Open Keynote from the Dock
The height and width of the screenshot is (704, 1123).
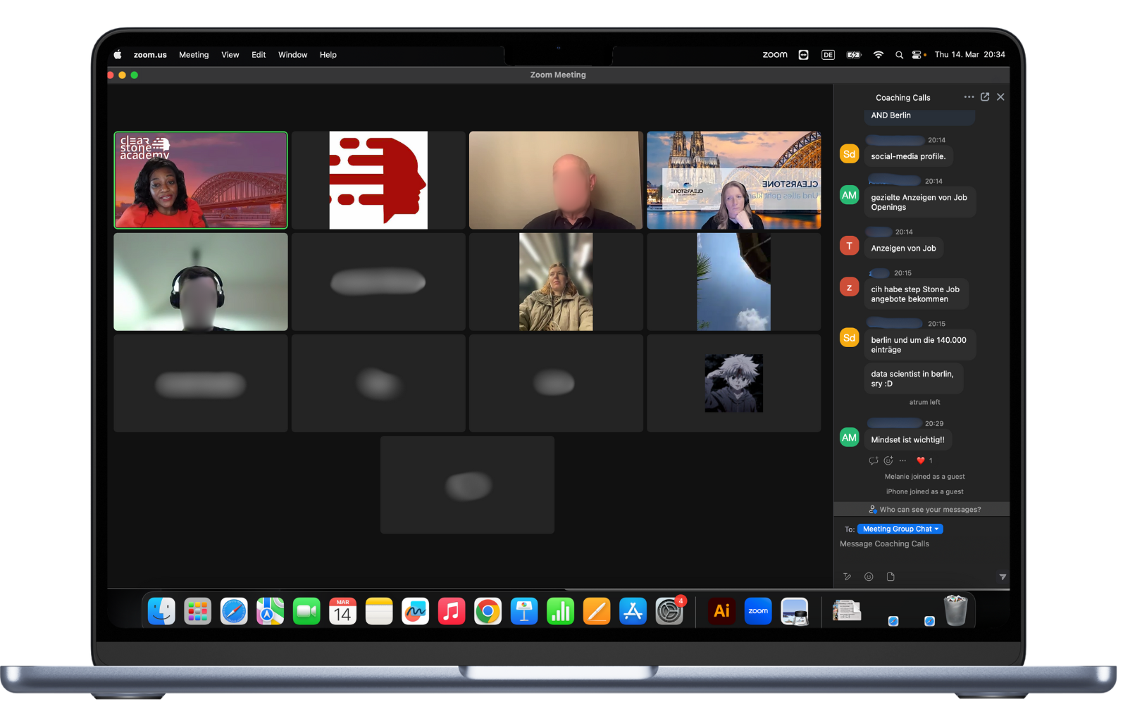(x=524, y=611)
